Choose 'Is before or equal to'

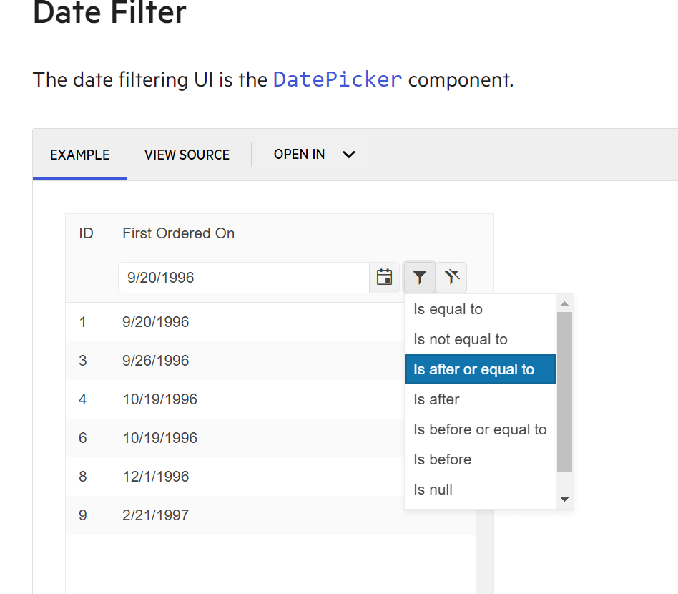(x=479, y=429)
